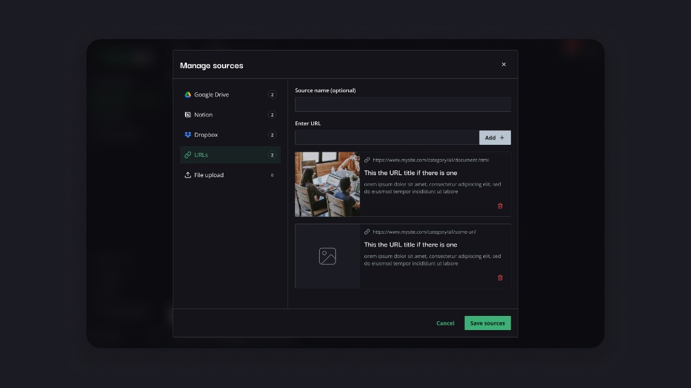Viewport: 691px width, 388px height.
Task: Click URL title in document.html card
Action: [410, 173]
